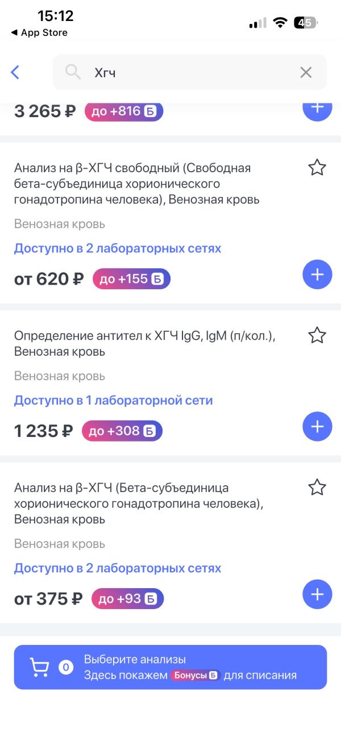Clear the search field with X icon
Screen dimensions: 341x737
coord(306,72)
